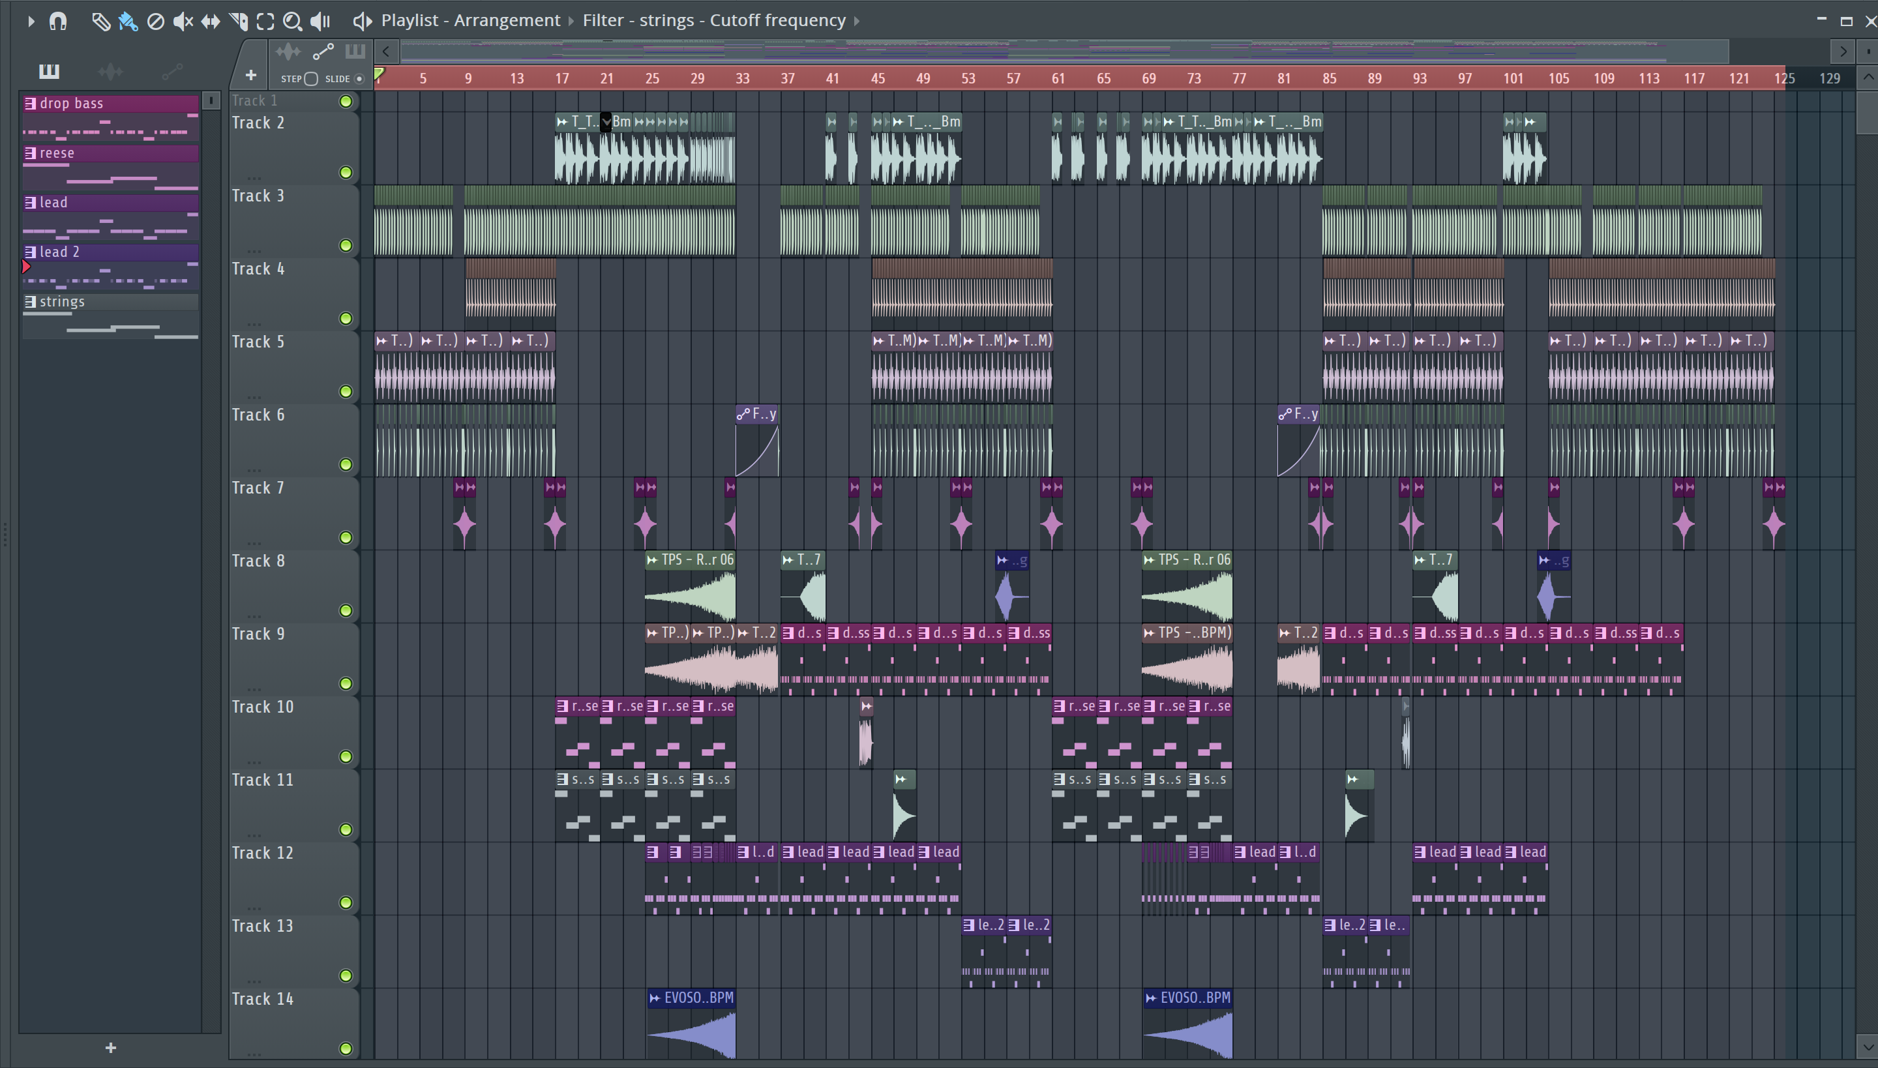
Task: Open first EVOSO..BPM clip menu on Track 14
Action: click(x=655, y=998)
